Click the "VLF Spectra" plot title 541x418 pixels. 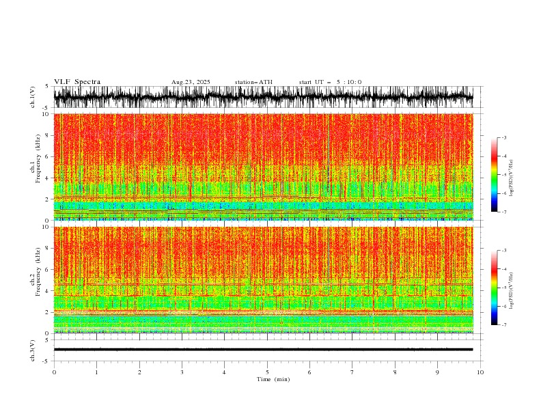click(77, 82)
